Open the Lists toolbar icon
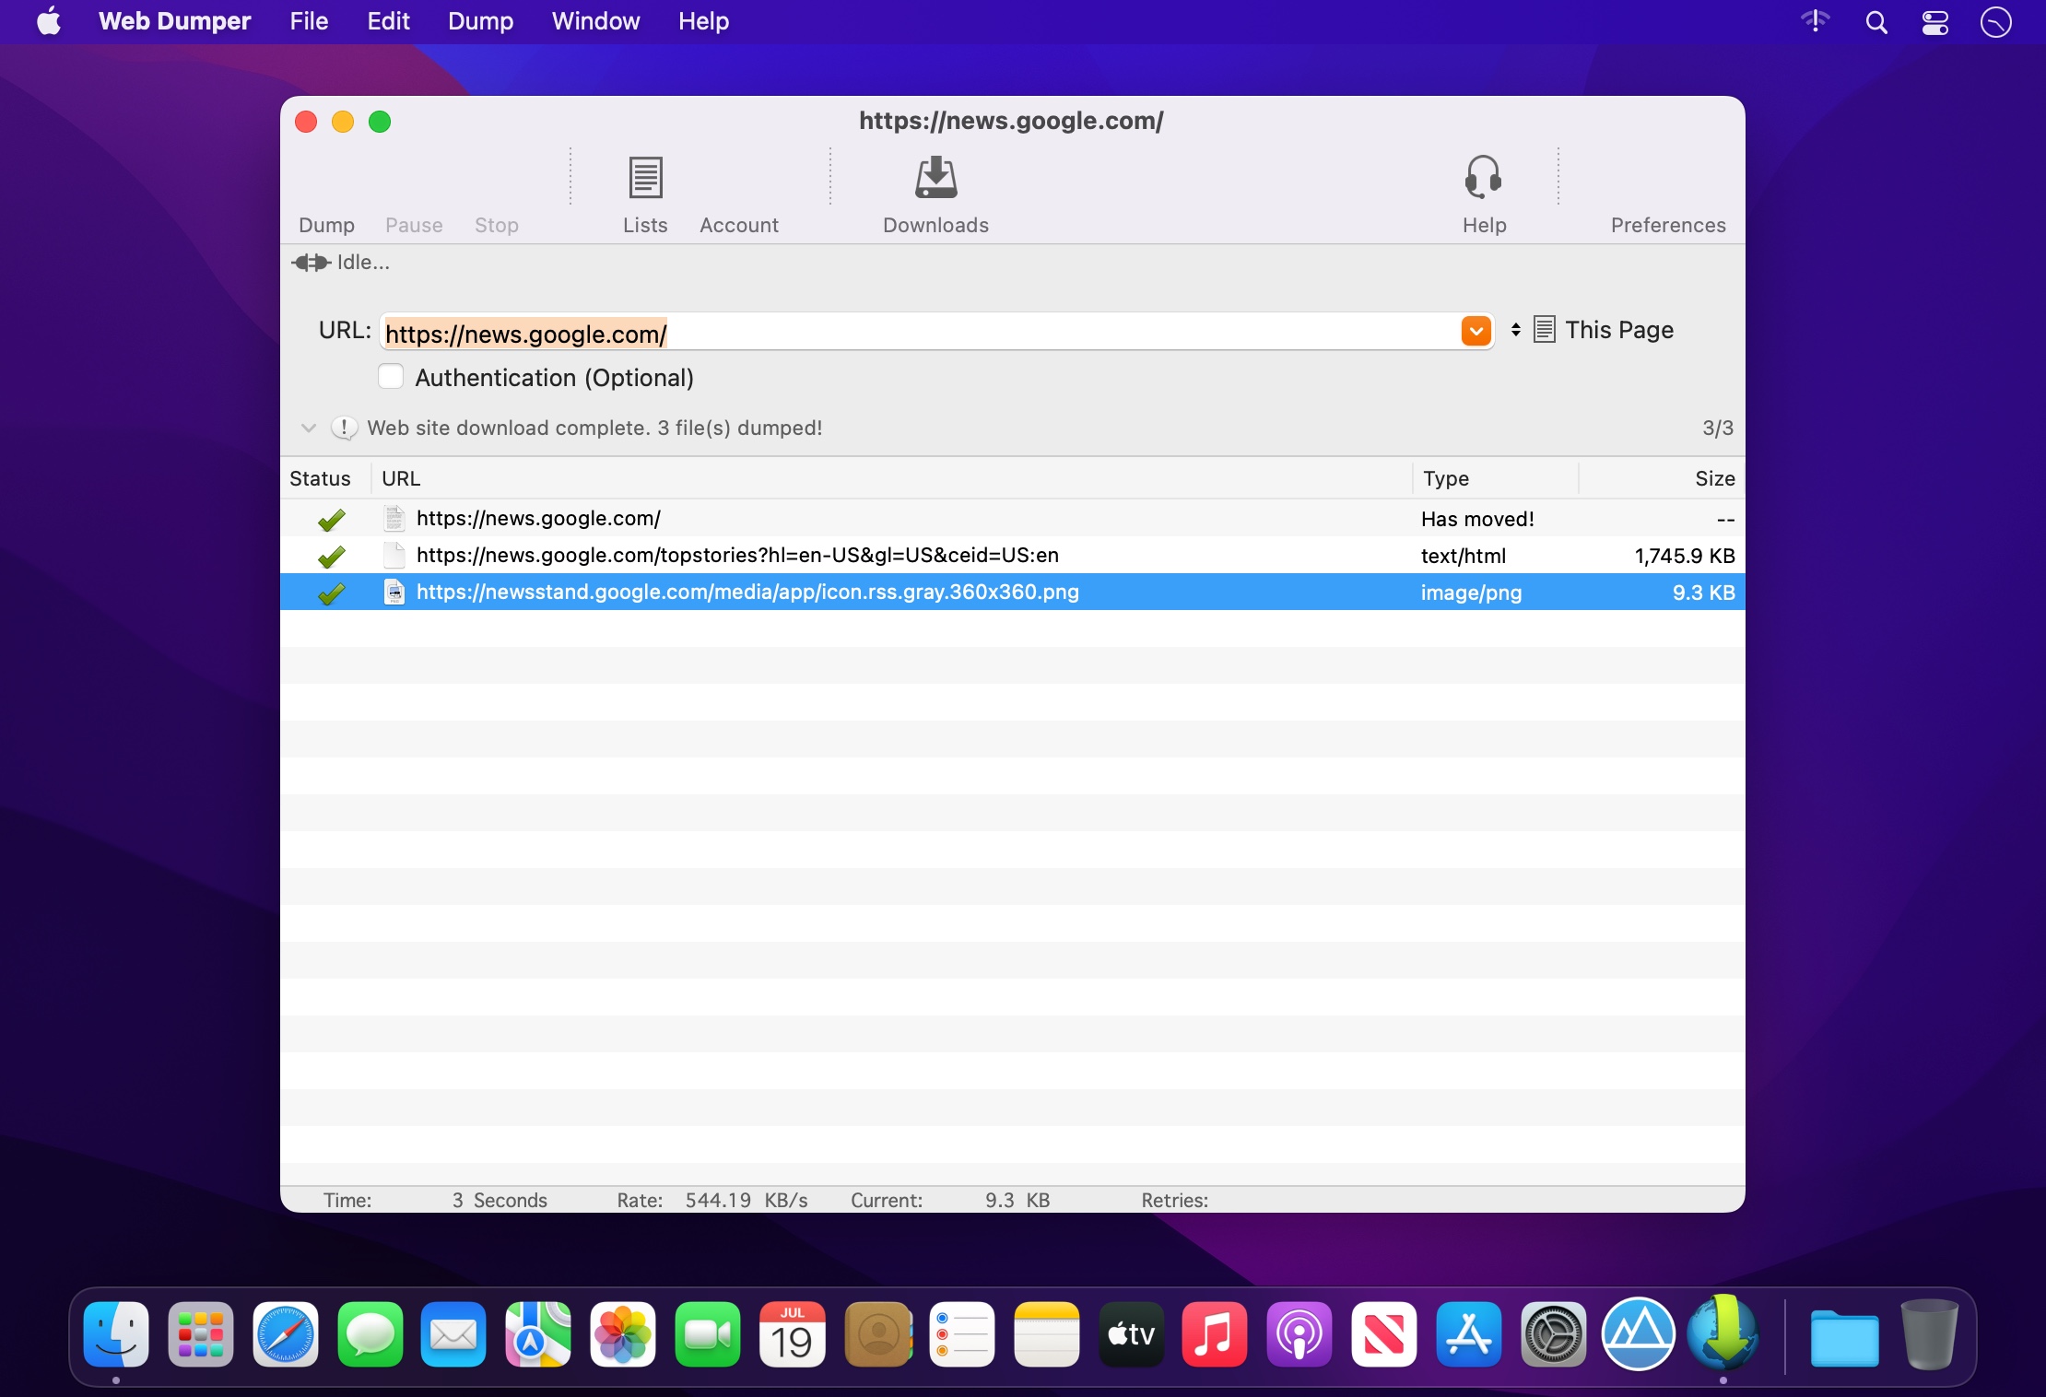The width and height of the screenshot is (2046, 1397). click(x=645, y=179)
